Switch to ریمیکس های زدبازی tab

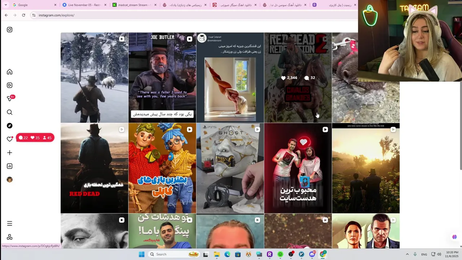(x=184, y=5)
